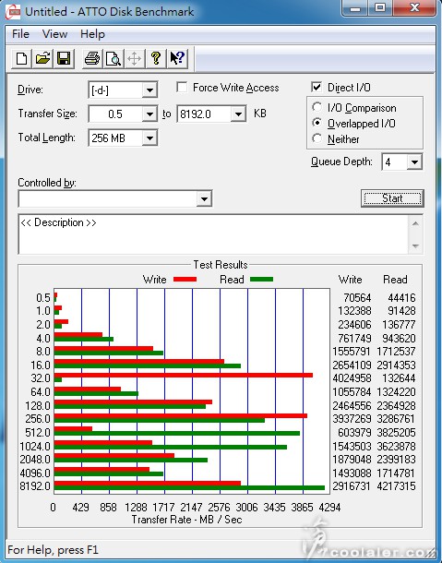Click the write value 2916731

(x=352, y=486)
